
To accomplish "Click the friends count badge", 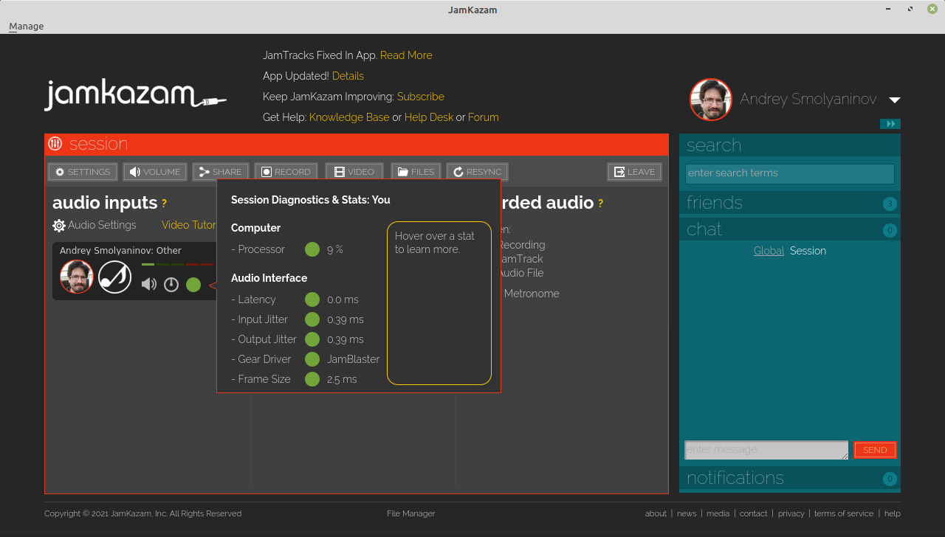I will click(x=890, y=204).
